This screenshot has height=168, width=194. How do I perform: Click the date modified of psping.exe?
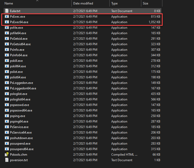pos(85,116)
